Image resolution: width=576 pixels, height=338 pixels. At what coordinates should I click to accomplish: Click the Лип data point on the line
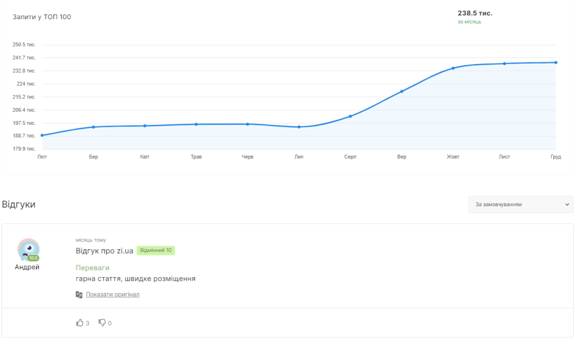click(x=299, y=127)
